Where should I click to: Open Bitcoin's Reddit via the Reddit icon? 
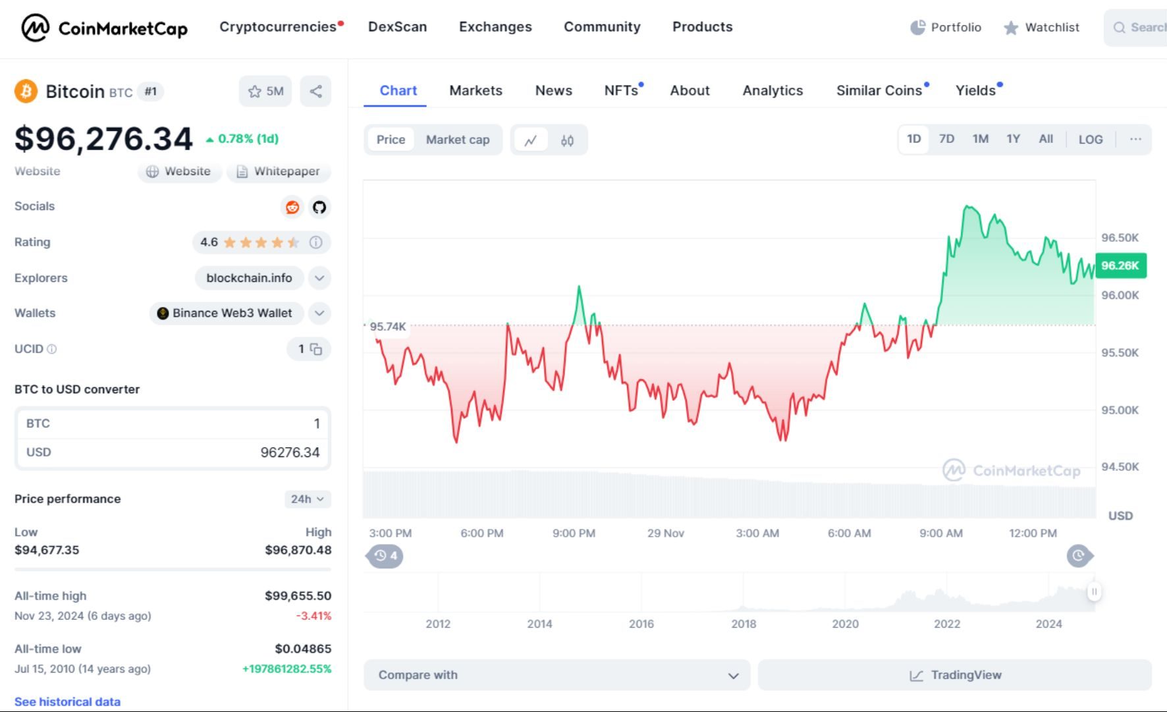click(292, 207)
